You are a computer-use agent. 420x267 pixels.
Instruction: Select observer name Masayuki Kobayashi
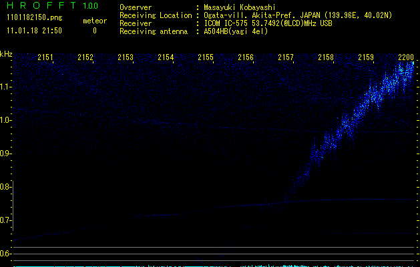coord(240,7)
